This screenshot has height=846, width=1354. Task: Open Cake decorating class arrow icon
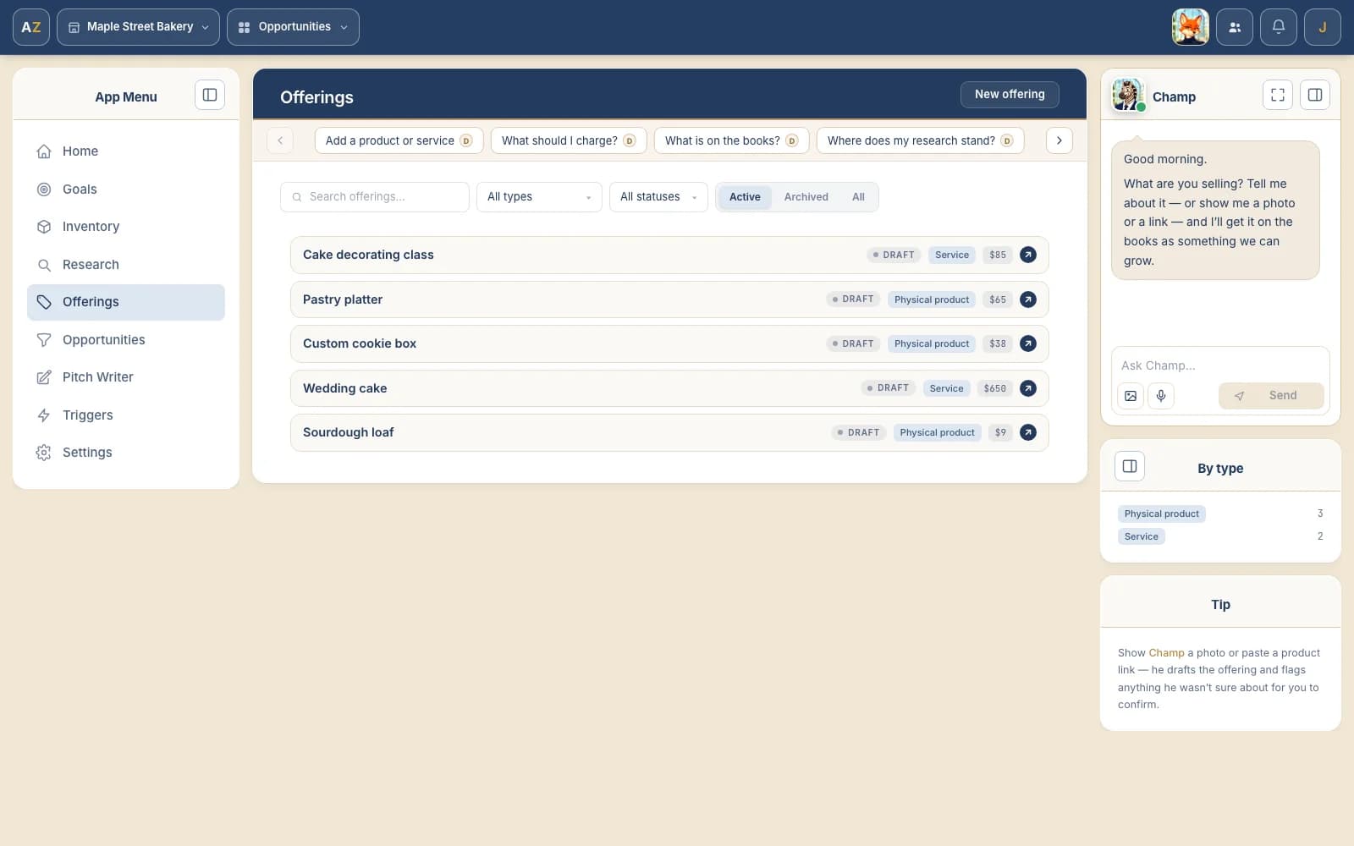click(x=1028, y=255)
